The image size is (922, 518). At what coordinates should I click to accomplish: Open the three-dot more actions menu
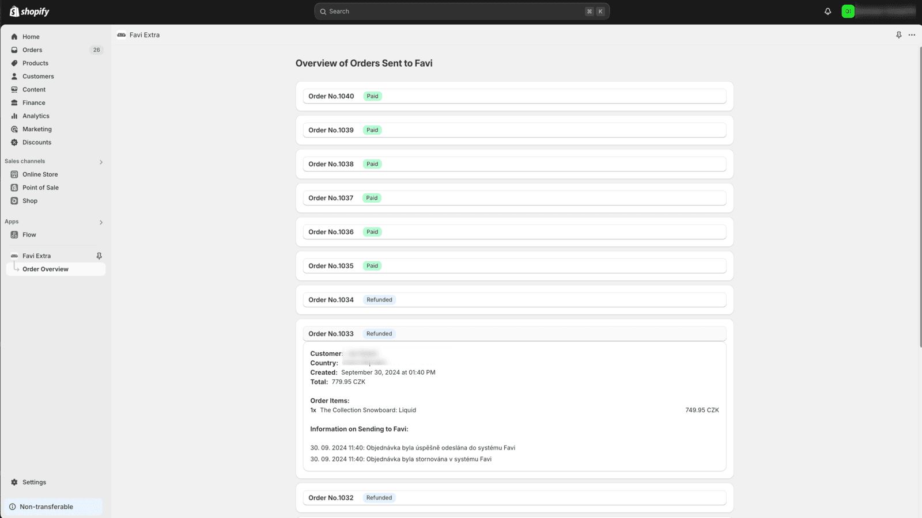912,35
